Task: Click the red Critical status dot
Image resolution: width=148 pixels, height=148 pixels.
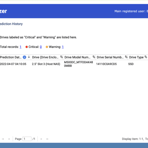Action: click(x=27, y=47)
